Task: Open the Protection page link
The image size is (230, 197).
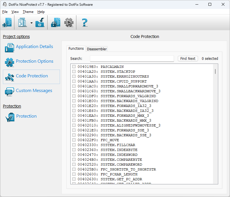Action: (x=27, y=116)
